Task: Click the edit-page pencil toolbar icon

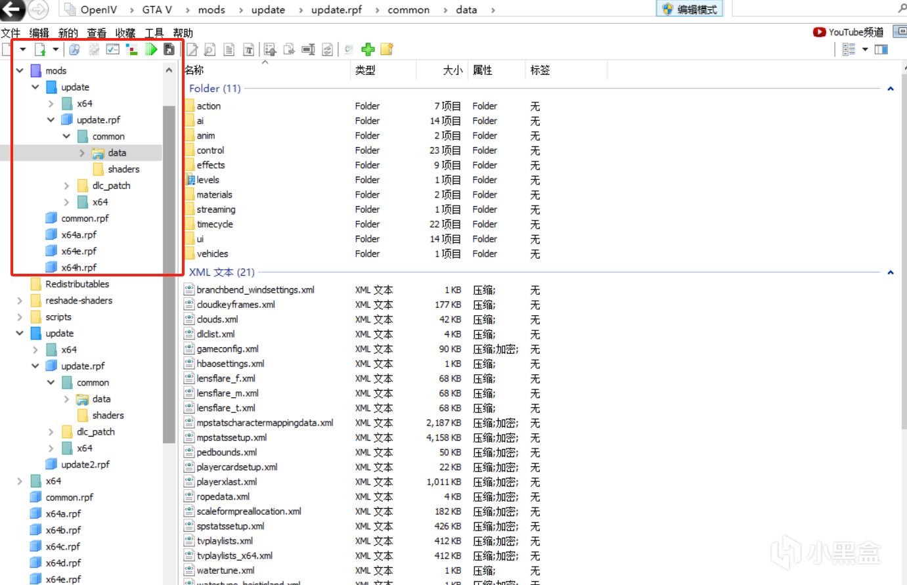Action: (x=192, y=49)
